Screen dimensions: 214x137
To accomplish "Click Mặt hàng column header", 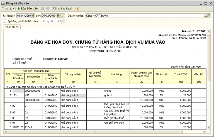I will [x=116, y=74].
